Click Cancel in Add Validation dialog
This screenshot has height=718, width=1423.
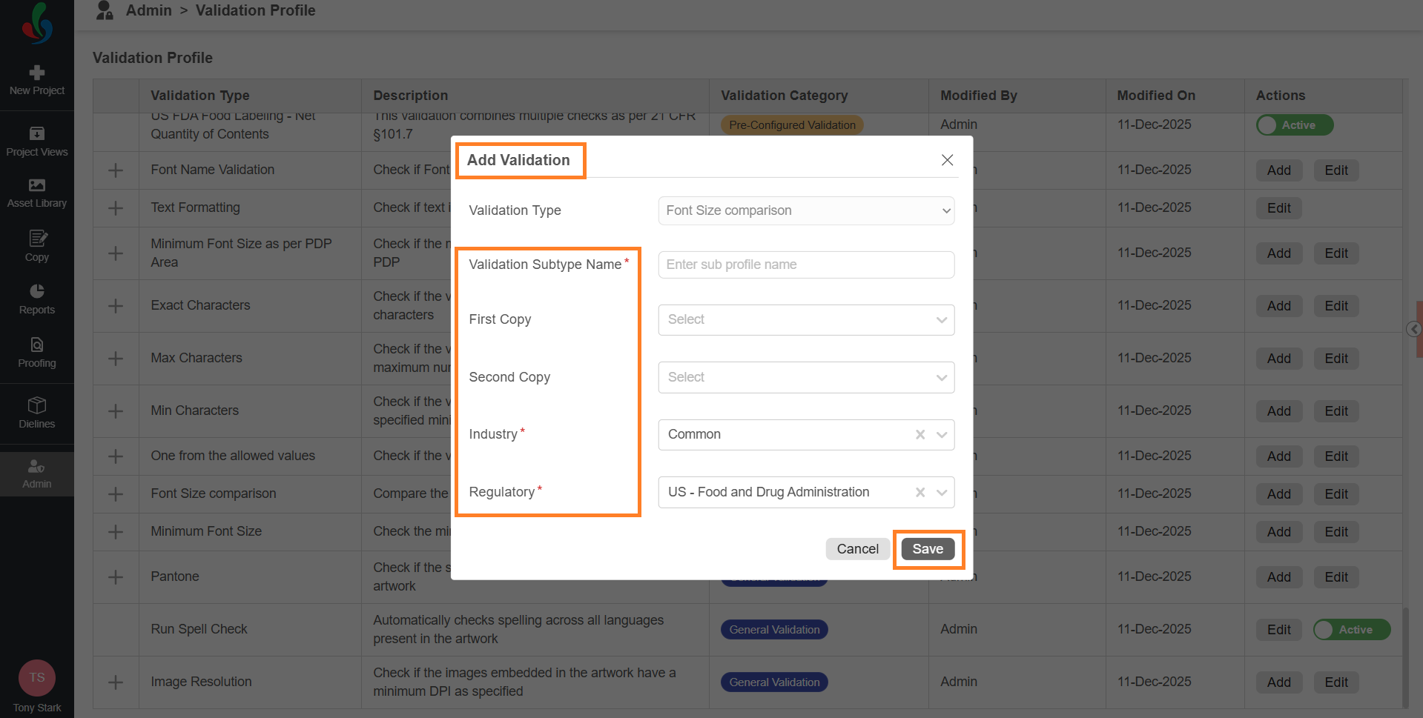[857, 549]
